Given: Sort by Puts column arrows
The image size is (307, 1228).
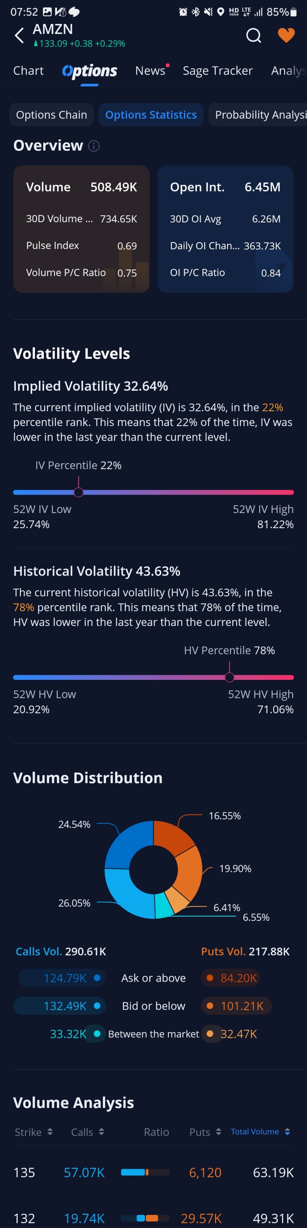Looking at the screenshot, I should (x=219, y=1131).
